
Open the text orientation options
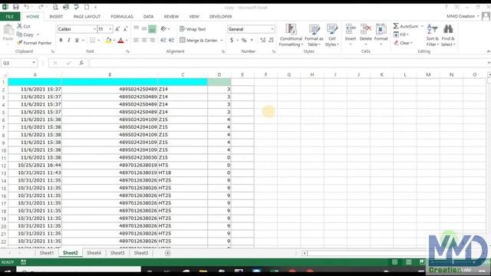(165, 29)
